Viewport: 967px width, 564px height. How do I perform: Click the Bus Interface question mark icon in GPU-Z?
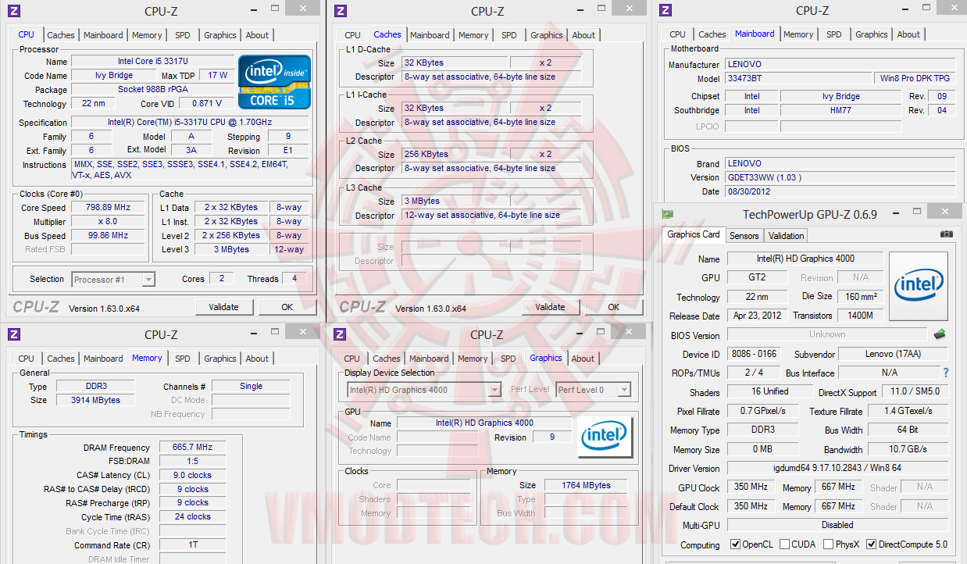pyautogui.click(x=946, y=373)
